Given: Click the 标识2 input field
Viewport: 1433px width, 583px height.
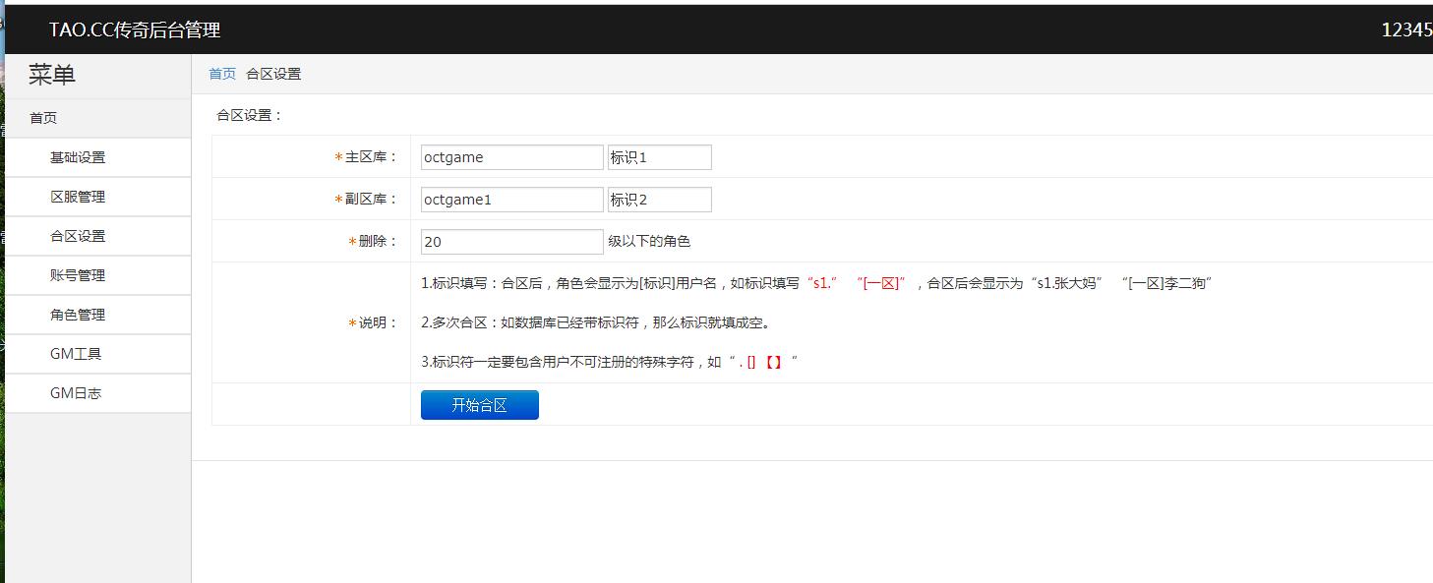Looking at the screenshot, I should [659, 200].
